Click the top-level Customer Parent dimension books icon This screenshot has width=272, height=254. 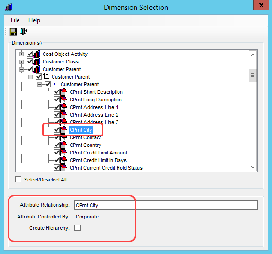click(x=37, y=69)
